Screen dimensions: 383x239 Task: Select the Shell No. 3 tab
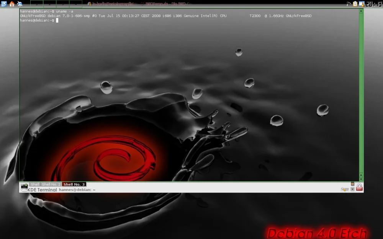click(x=74, y=184)
